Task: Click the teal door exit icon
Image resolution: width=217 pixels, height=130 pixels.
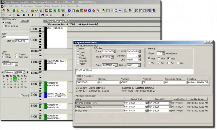Action: tap(130, 10)
